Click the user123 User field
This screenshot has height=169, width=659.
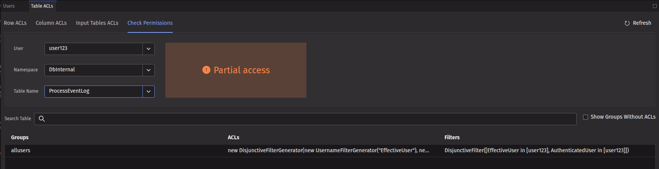(x=93, y=48)
